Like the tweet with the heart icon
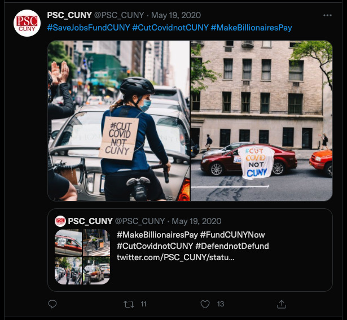Viewport: 347px width, 320px height. (205, 304)
